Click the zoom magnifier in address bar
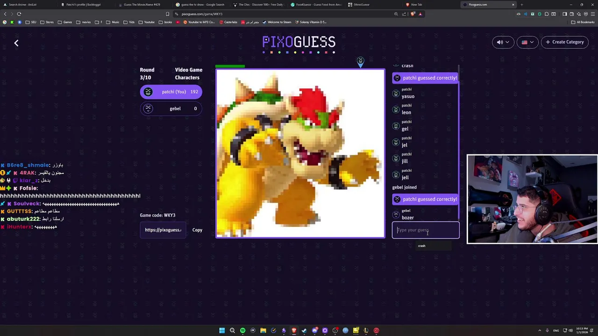Viewport: 598px width, 336px height. [x=396, y=14]
